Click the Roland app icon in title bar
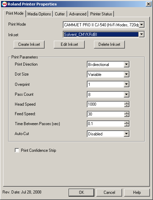 tap(4, 4)
